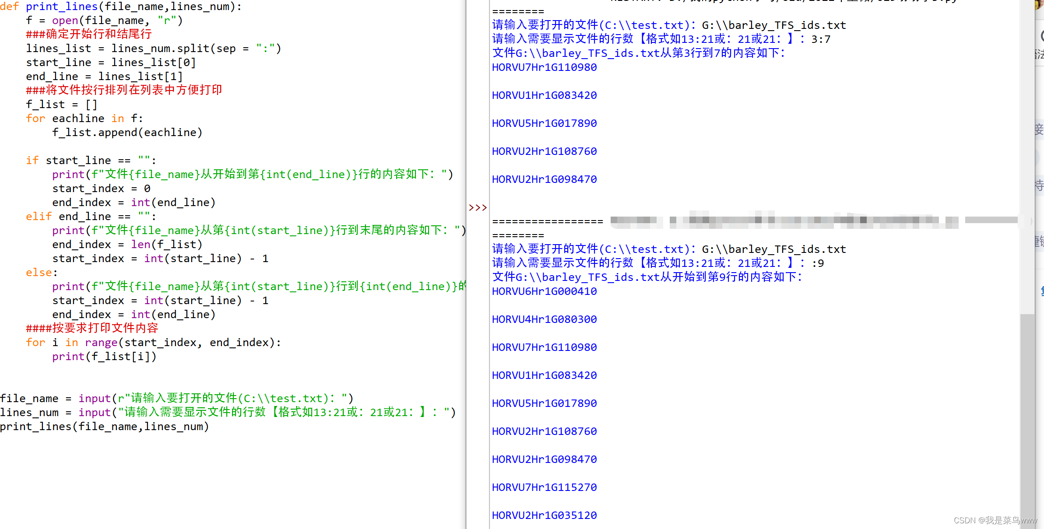This screenshot has width=1044, height=529.
Task: Click the 'elif end_line ==' condition line
Action: pyautogui.click(x=91, y=217)
